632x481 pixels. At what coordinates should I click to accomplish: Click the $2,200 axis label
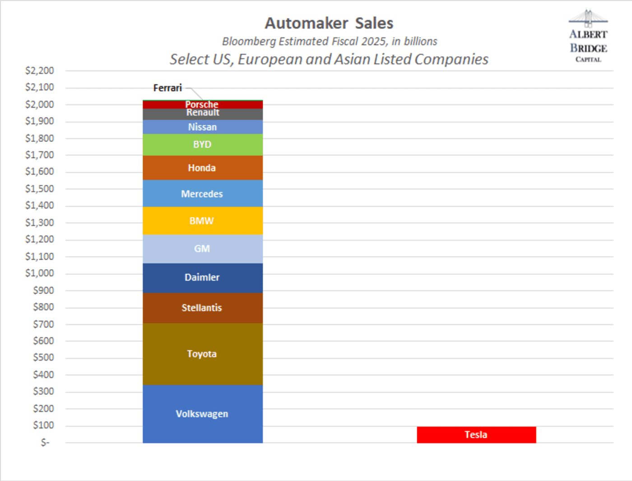point(40,71)
